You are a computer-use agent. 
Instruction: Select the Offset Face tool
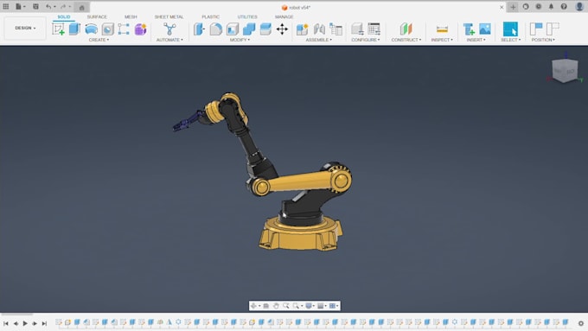(x=265, y=29)
